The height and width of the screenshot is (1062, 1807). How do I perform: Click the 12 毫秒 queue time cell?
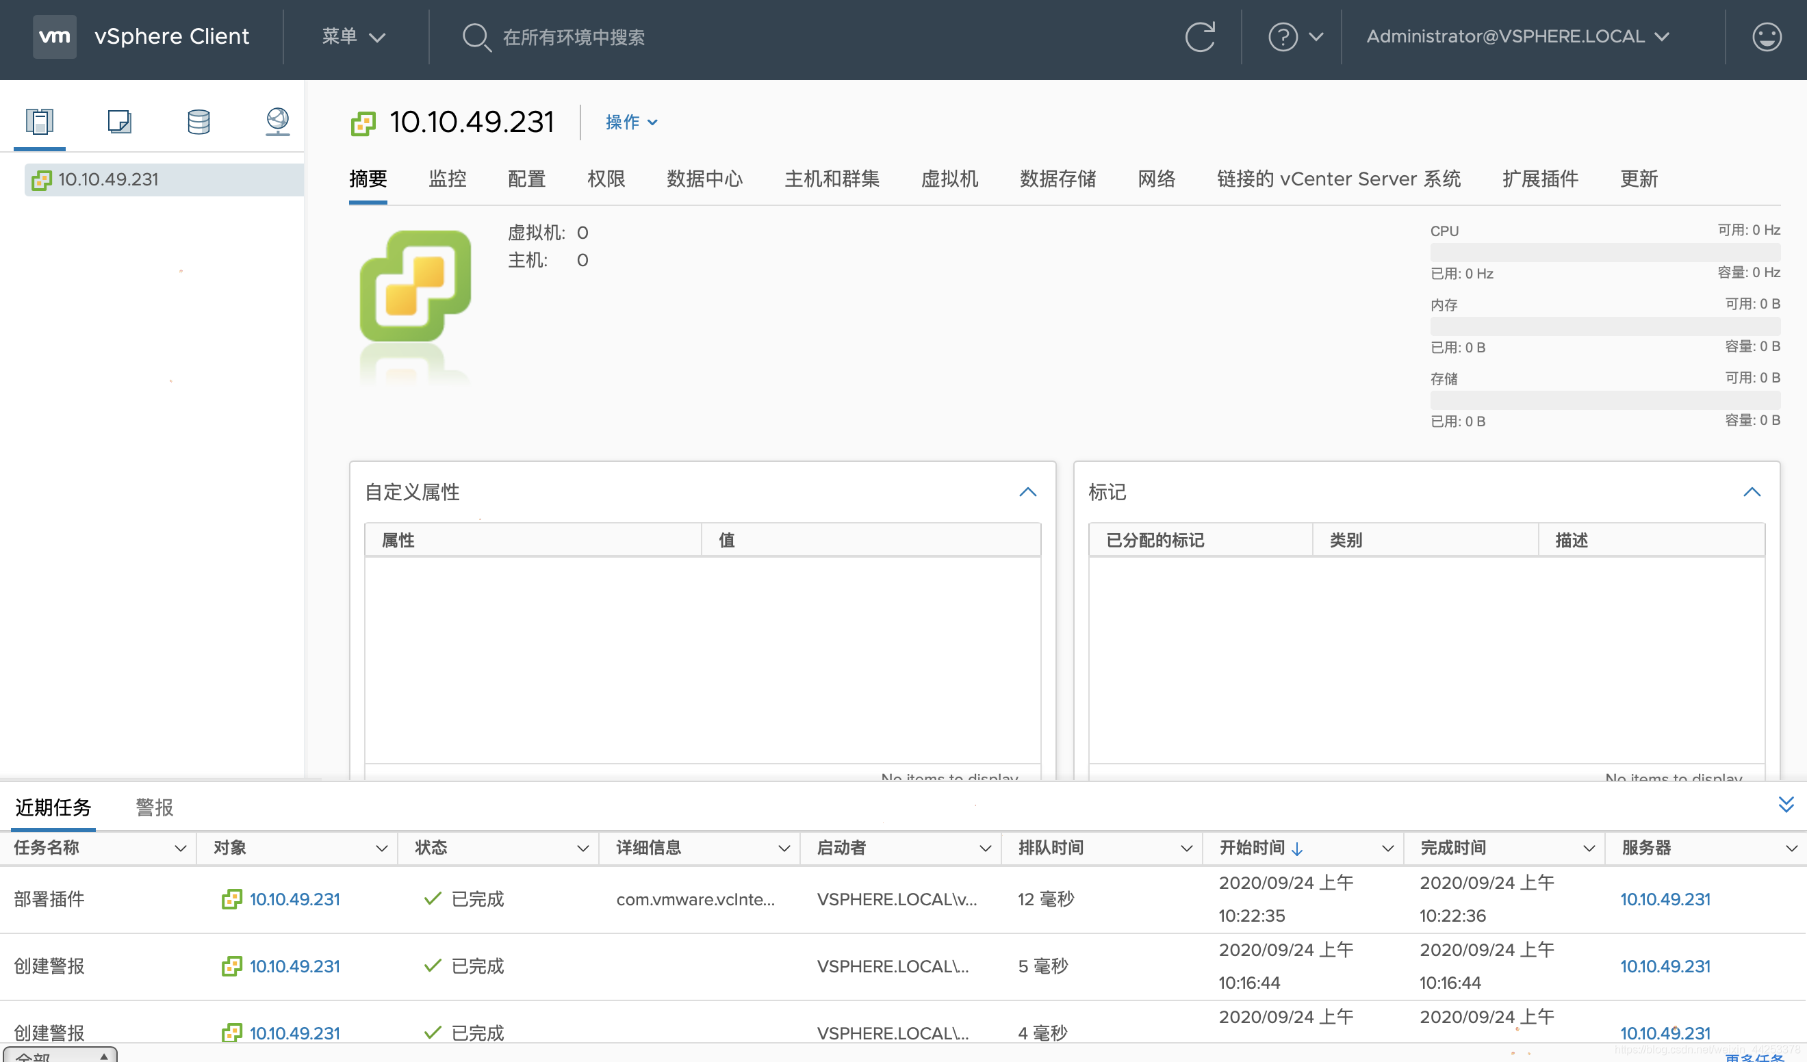point(1045,899)
